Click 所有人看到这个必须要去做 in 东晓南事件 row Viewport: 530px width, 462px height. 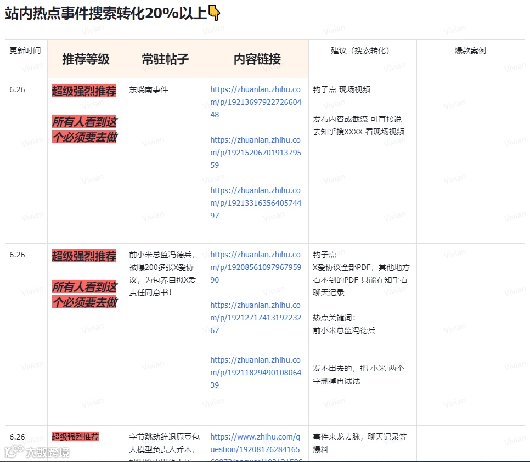coord(84,129)
